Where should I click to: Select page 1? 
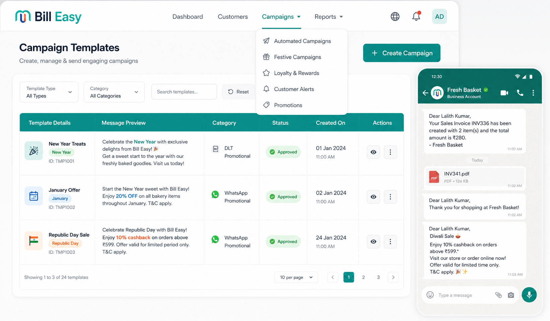[349, 277]
